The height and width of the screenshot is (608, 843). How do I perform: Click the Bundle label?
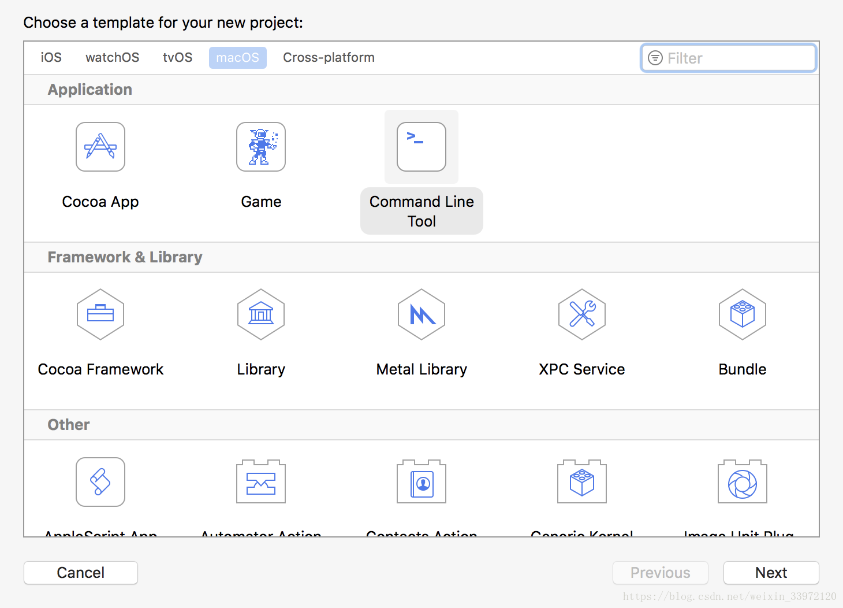pos(743,369)
